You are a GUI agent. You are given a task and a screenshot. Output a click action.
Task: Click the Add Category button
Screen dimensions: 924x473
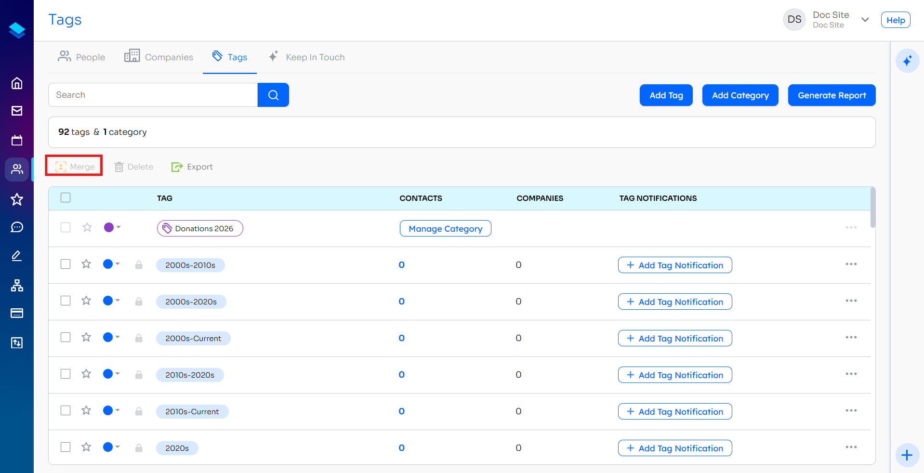[x=740, y=95]
